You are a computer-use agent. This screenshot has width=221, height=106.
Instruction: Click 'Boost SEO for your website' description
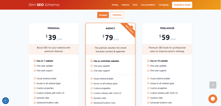[x=54, y=49]
